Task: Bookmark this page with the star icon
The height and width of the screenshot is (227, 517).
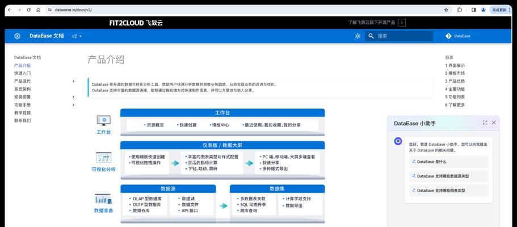Action: pos(446,10)
